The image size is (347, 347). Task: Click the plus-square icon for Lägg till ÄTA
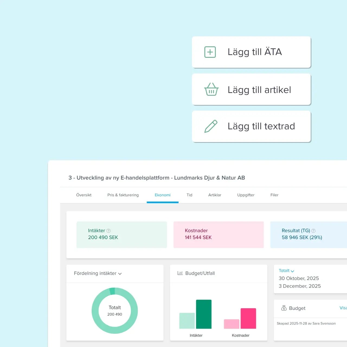pyautogui.click(x=210, y=52)
